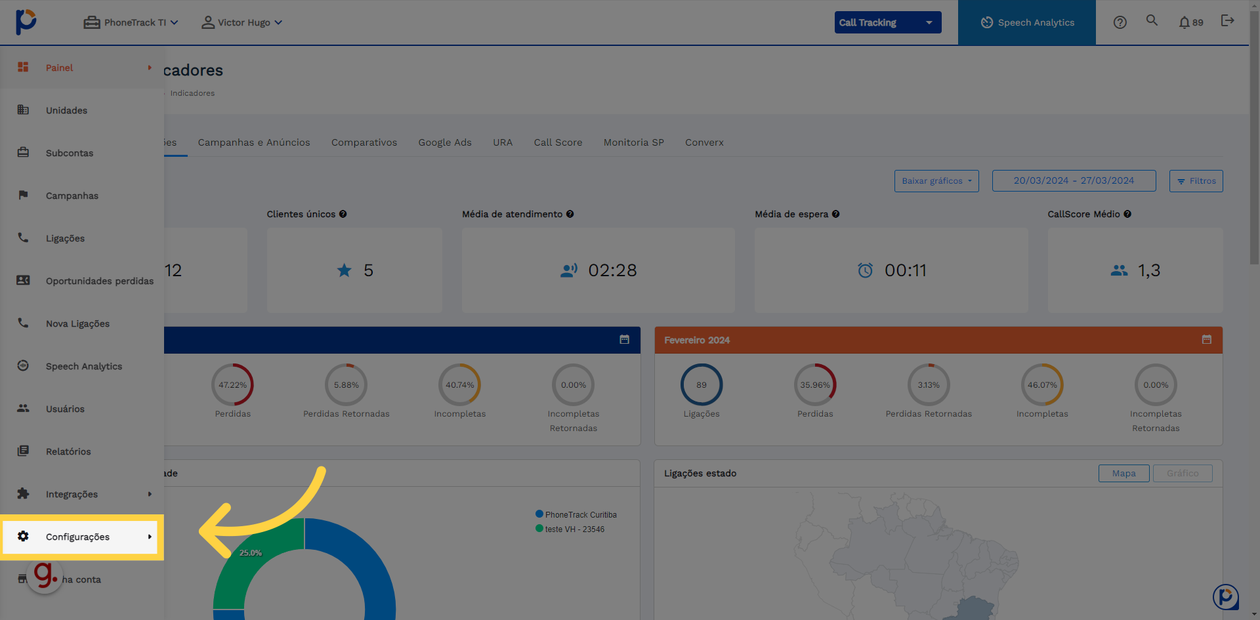The height and width of the screenshot is (620, 1260).
Task: Click the Configurações gear icon
Action: pyautogui.click(x=23, y=536)
